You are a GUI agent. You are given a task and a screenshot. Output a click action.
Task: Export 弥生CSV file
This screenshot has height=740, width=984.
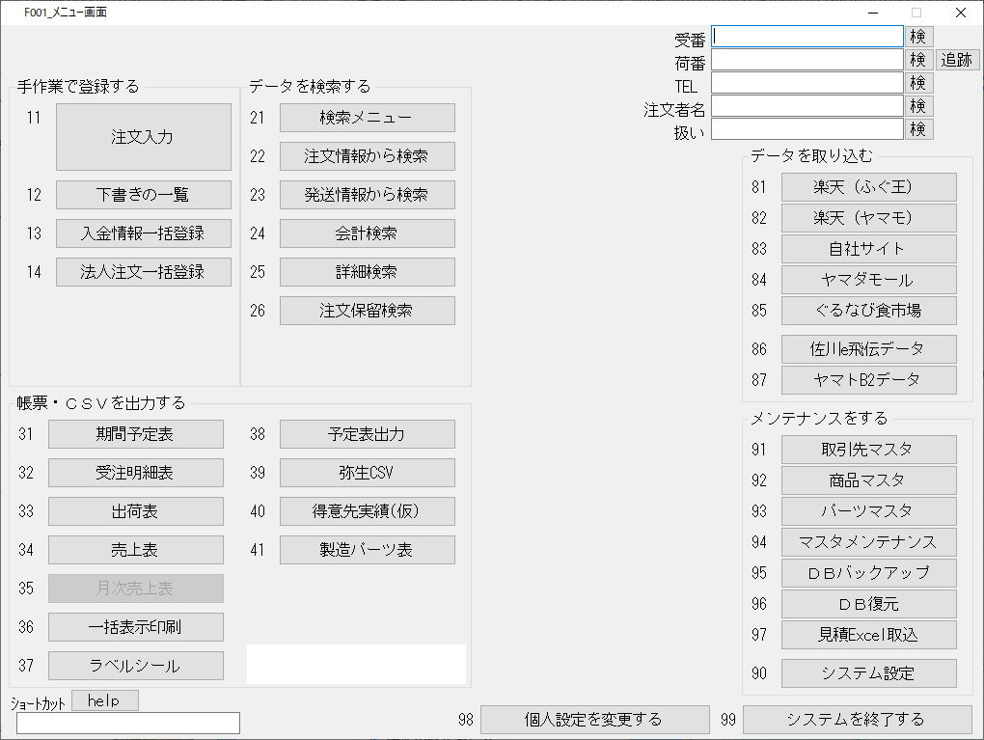[367, 473]
